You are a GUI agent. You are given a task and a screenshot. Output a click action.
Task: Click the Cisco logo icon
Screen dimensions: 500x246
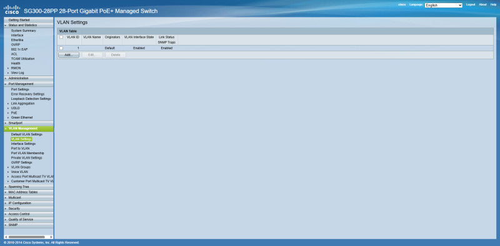coord(12,9)
